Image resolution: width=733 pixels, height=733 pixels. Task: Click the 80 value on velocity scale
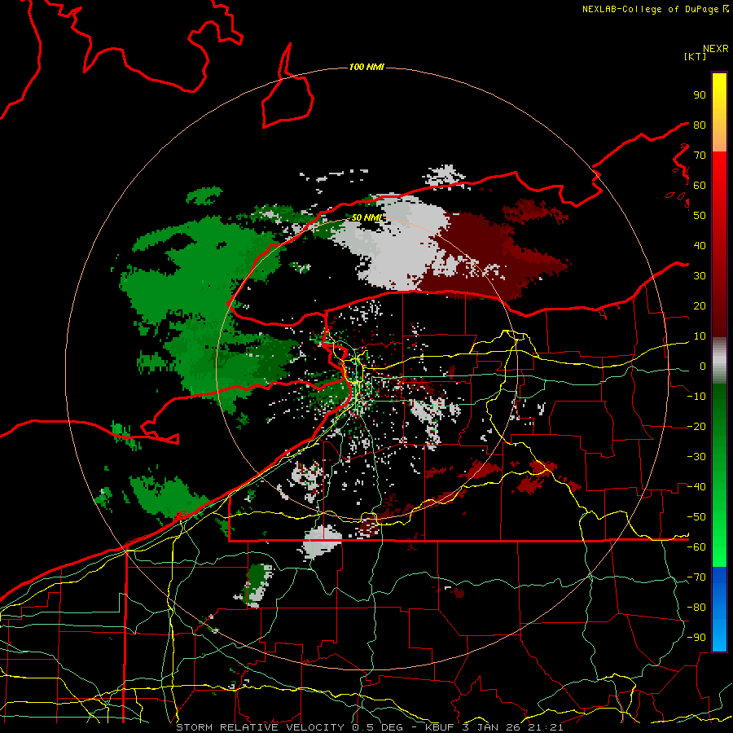tap(700, 125)
